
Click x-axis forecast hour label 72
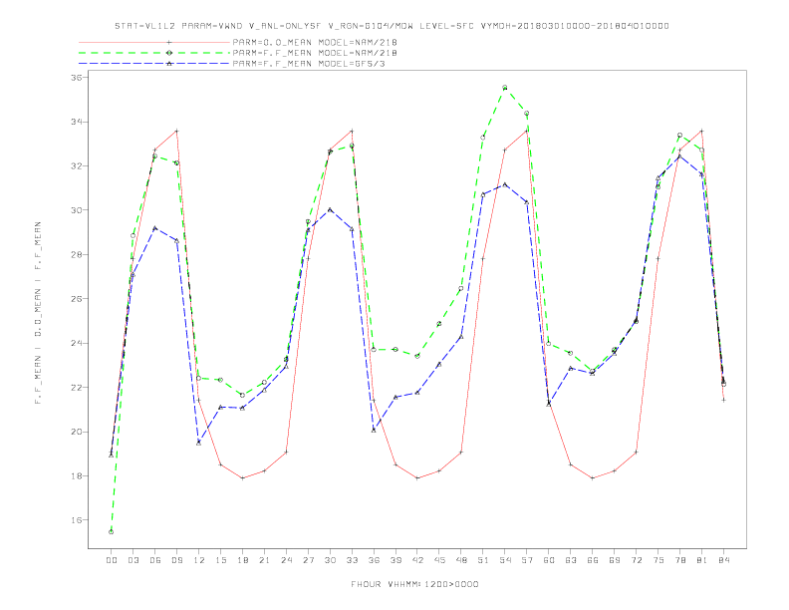637,560
